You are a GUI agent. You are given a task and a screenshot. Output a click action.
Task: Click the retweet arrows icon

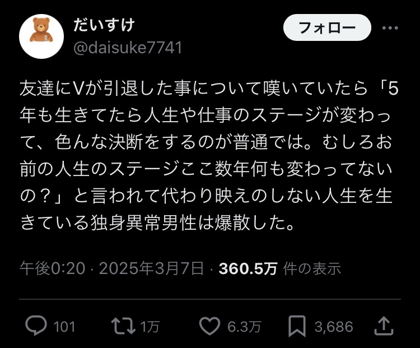tap(123, 326)
